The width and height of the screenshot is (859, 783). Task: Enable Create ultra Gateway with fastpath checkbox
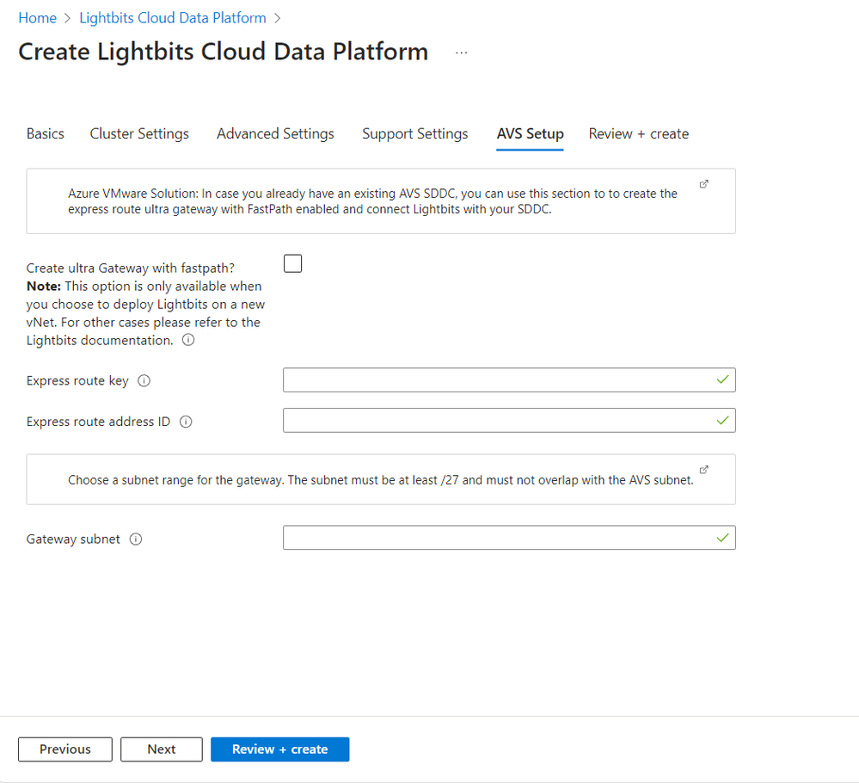pyautogui.click(x=292, y=264)
